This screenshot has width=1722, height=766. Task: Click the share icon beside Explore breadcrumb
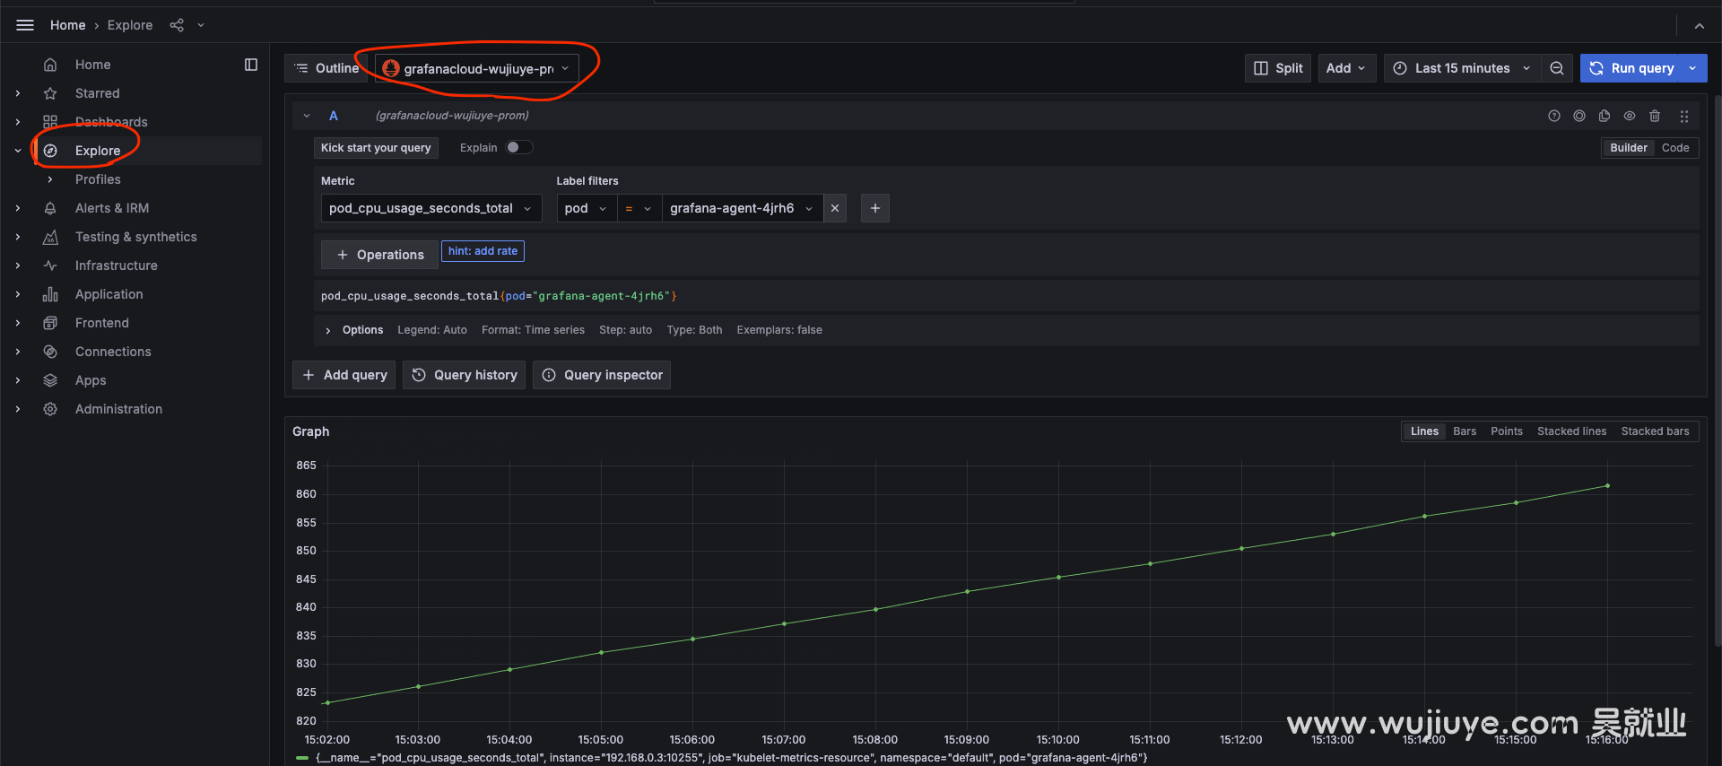(x=177, y=25)
